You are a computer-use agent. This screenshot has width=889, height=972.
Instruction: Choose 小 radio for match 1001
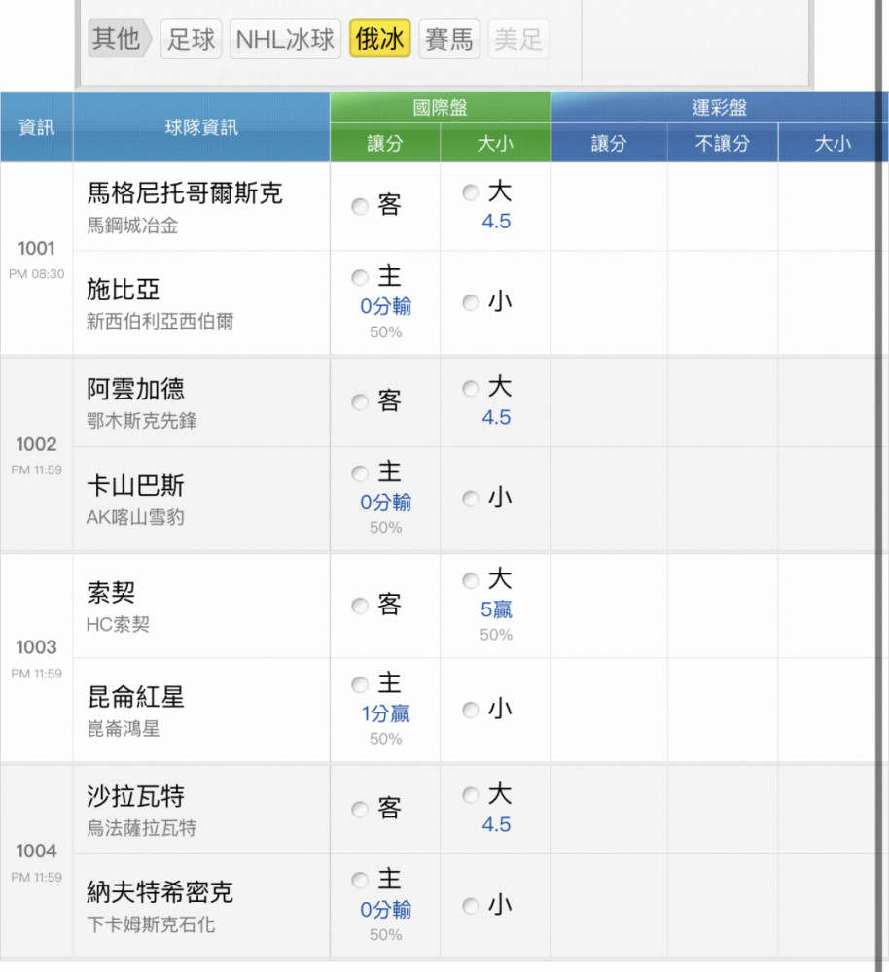[471, 303]
